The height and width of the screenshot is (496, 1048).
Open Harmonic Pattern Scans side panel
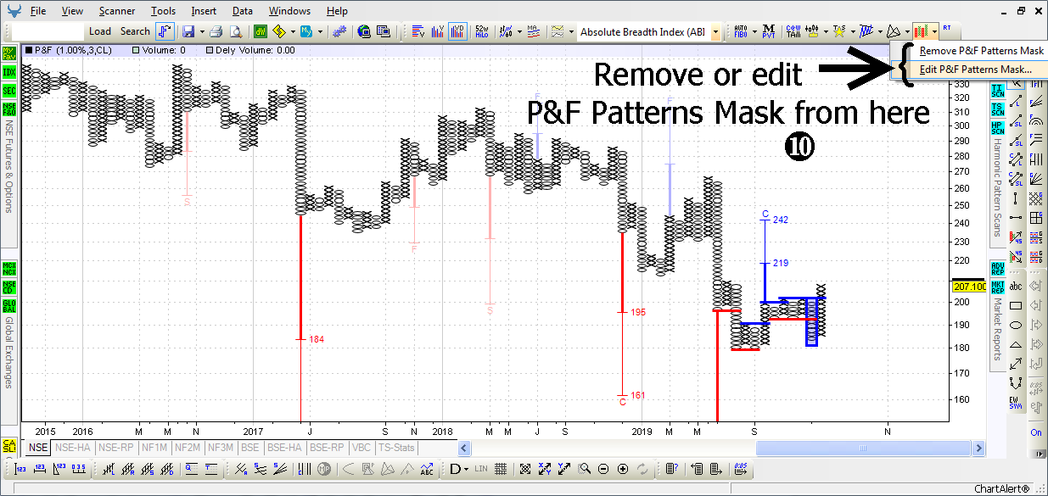[x=997, y=188]
